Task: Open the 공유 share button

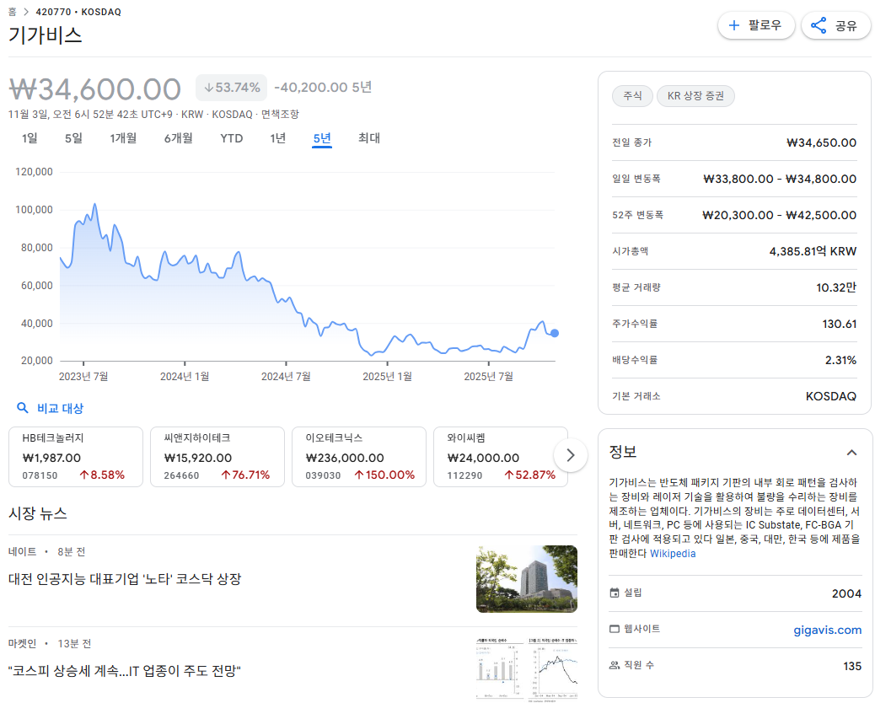Action: coord(836,25)
